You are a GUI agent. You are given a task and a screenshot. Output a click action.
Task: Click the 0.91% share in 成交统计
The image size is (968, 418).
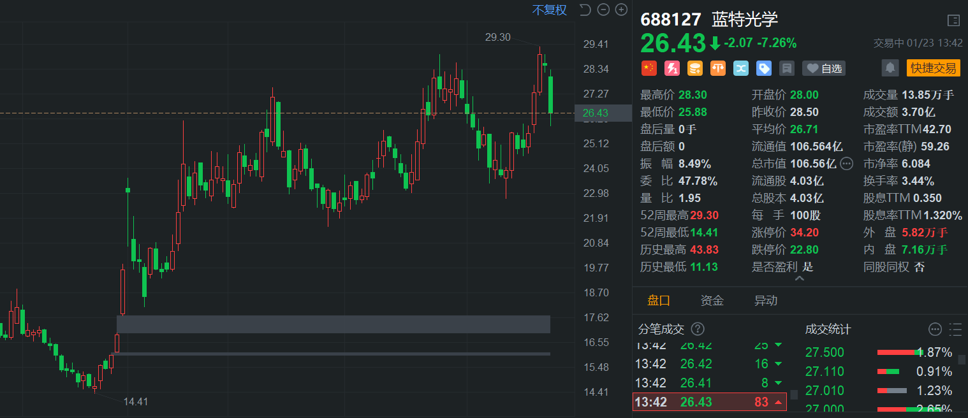[934, 371]
